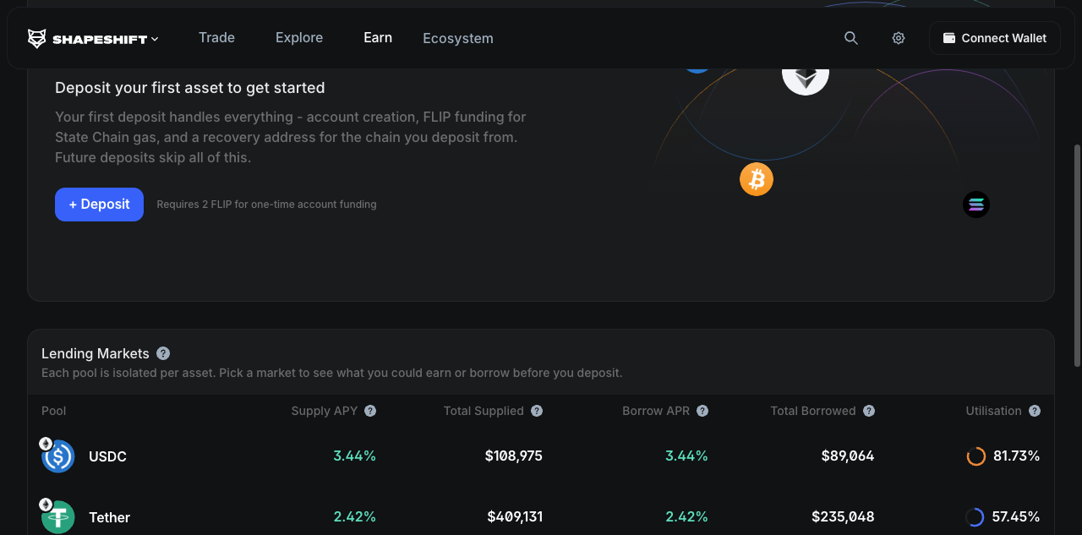Click the Borrow APR help icon
Screen dimensions: 1082x535
(702, 411)
